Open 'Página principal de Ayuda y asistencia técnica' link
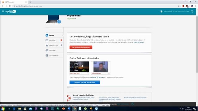This screenshot has width=198, height=111. coord(110,100)
